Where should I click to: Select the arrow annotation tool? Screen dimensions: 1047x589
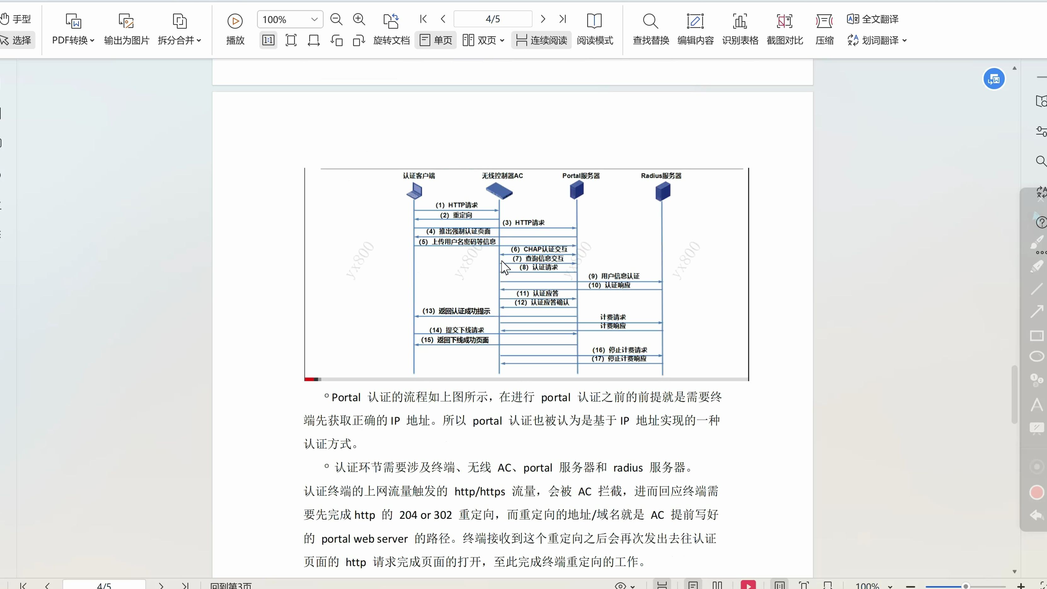tap(1037, 311)
